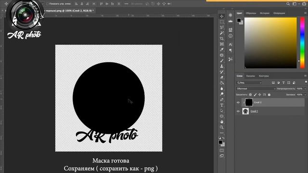
Task: Filter layers by pixel layers
Action: pos(273,83)
